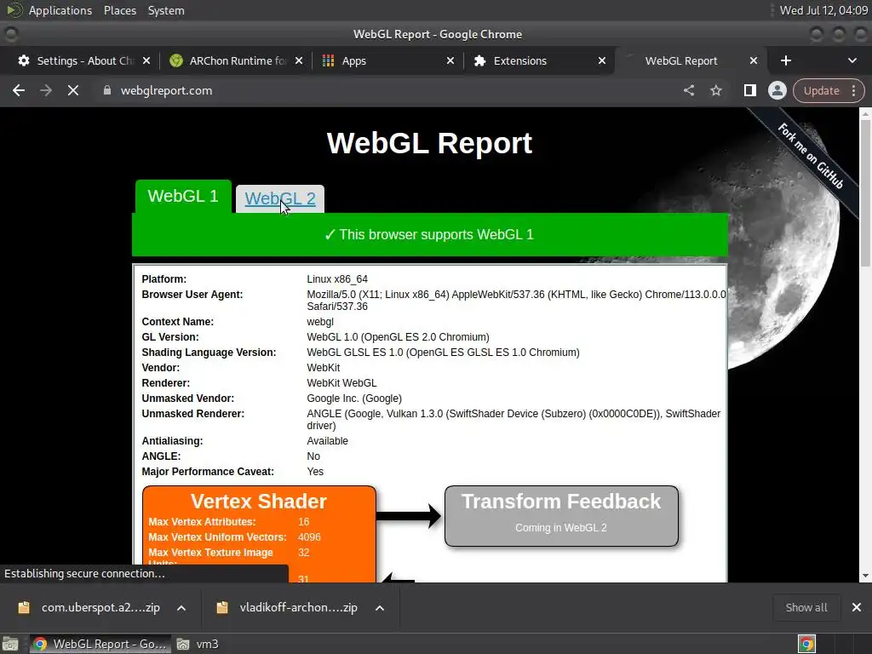Select the vm3 taskbar window
872x654 pixels.
(x=198, y=644)
